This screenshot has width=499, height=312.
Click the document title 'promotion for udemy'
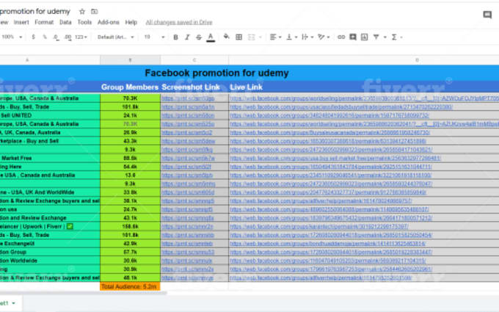coord(35,12)
